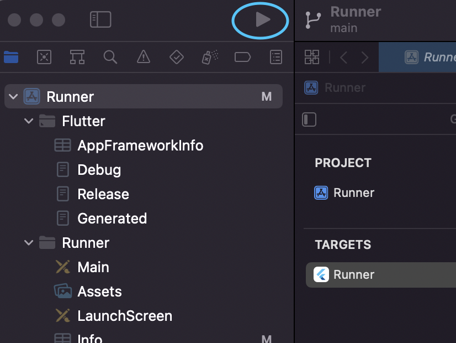This screenshot has width=456, height=343.
Task: Run the project with the play button
Action: click(263, 20)
